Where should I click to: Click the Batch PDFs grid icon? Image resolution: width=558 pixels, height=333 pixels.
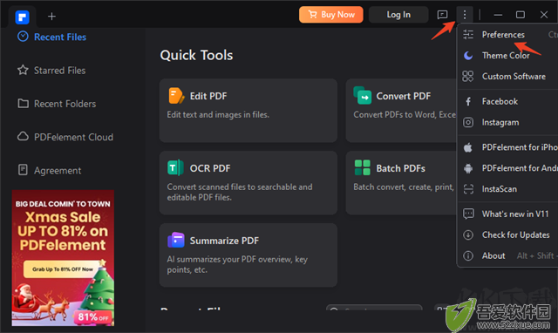point(363,167)
